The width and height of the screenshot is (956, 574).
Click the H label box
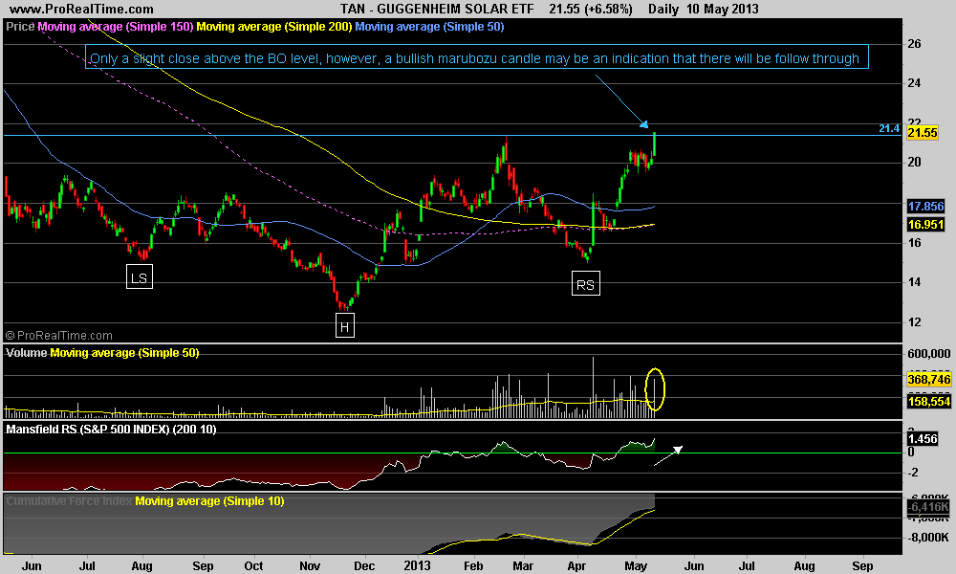(344, 325)
